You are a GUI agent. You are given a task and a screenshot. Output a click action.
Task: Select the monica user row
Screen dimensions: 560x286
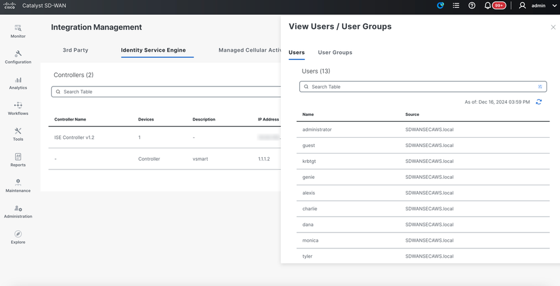click(423, 241)
